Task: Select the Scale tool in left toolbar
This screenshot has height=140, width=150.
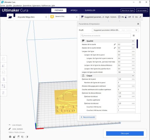Action: click(4, 66)
